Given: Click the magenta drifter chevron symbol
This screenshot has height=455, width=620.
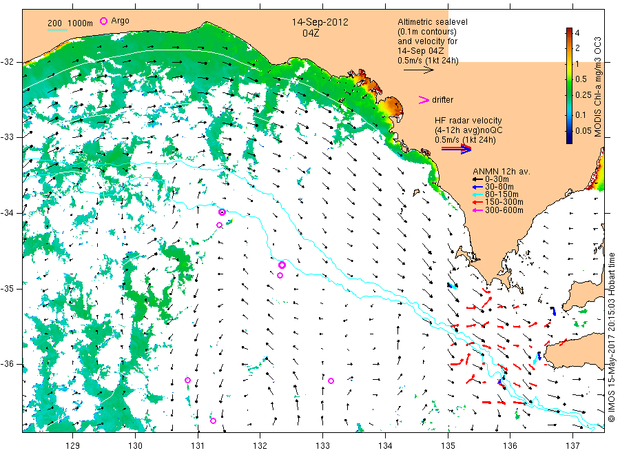Looking at the screenshot, I should pyautogui.click(x=424, y=100).
